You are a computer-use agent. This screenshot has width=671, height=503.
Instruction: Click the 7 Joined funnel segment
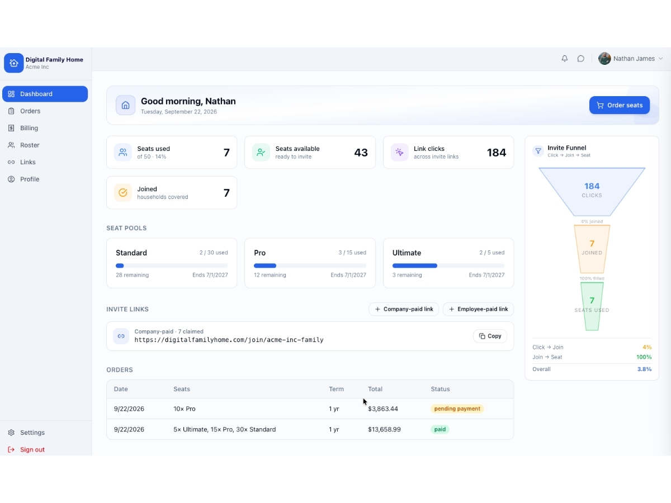[x=592, y=249]
